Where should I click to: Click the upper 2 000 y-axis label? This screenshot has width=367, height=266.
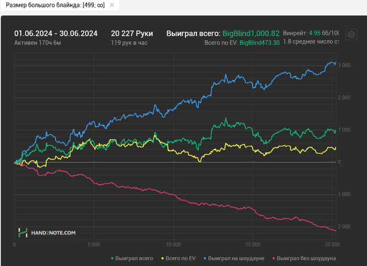(344, 97)
